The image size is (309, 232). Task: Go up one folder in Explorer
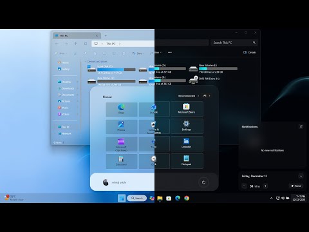click(x=76, y=44)
